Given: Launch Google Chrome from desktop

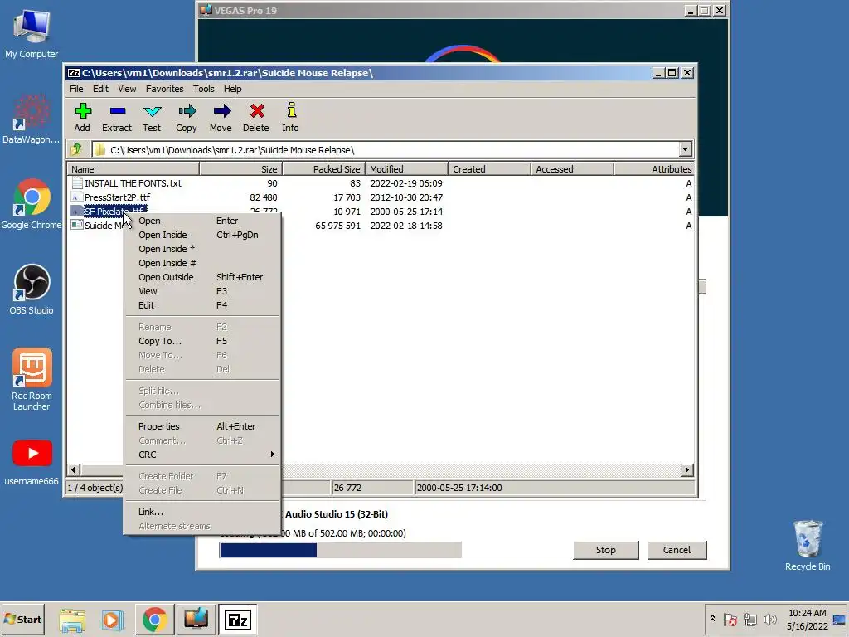Looking at the screenshot, I should 32,204.
